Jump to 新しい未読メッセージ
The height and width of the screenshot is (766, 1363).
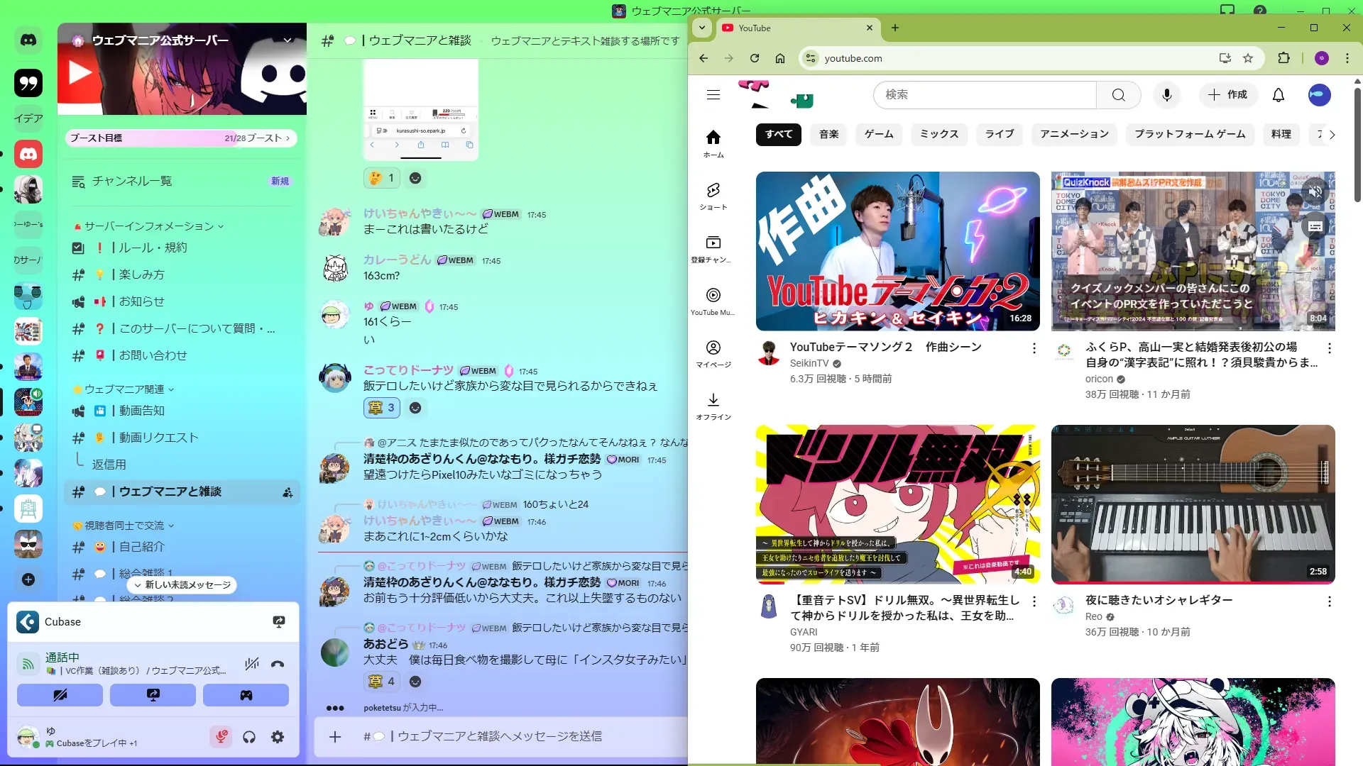pyautogui.click(x=182, y=585)
